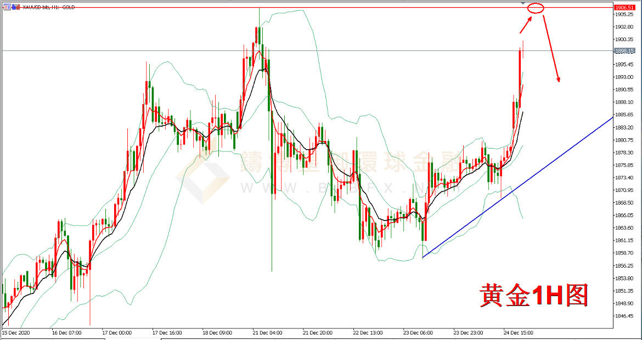
Task: Click the gray 1898.15 current price label
Action: (624, 50)
